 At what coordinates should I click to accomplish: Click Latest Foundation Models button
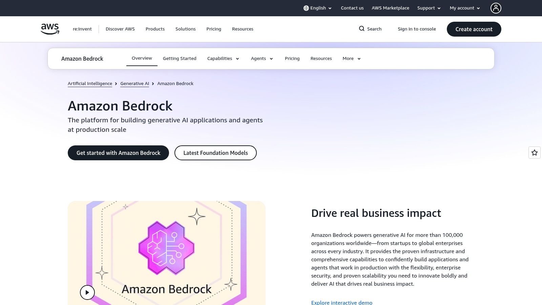coord(215,153)
